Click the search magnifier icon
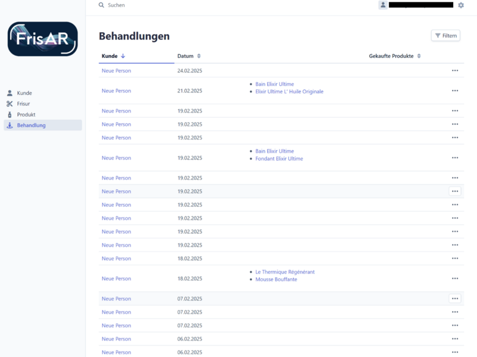 coord(101,5)
